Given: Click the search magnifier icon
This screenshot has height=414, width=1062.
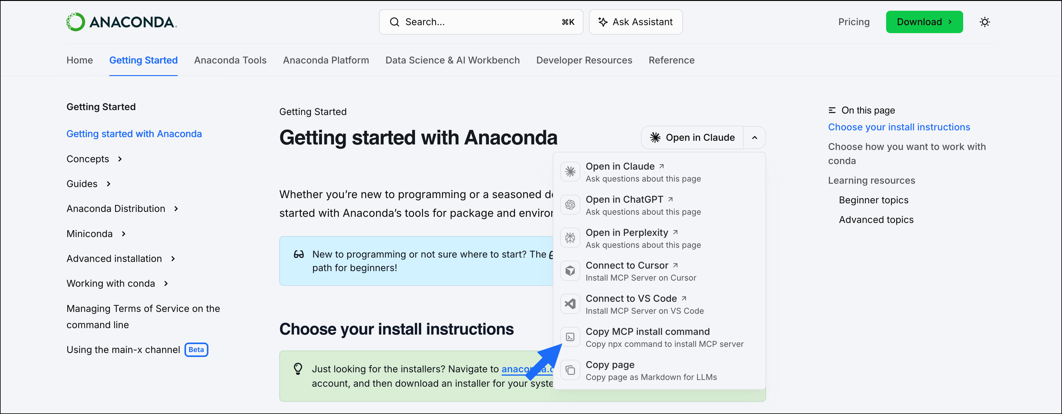Looking at the screenshot, I should [x=394, y=22].
